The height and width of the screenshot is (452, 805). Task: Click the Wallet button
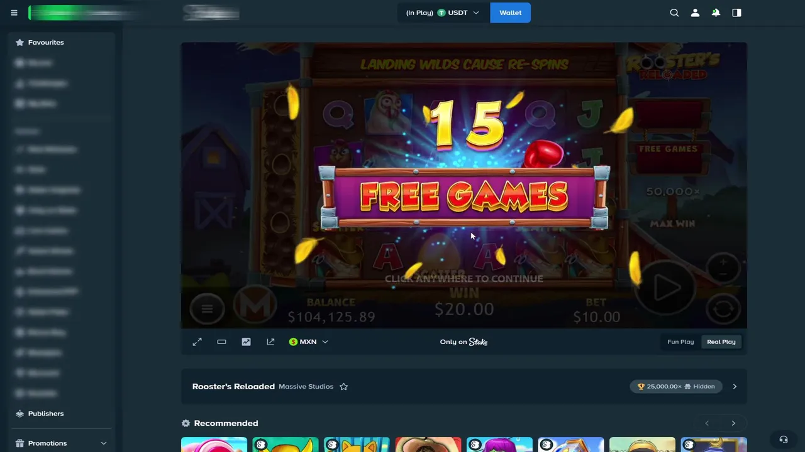click(510, 13)
